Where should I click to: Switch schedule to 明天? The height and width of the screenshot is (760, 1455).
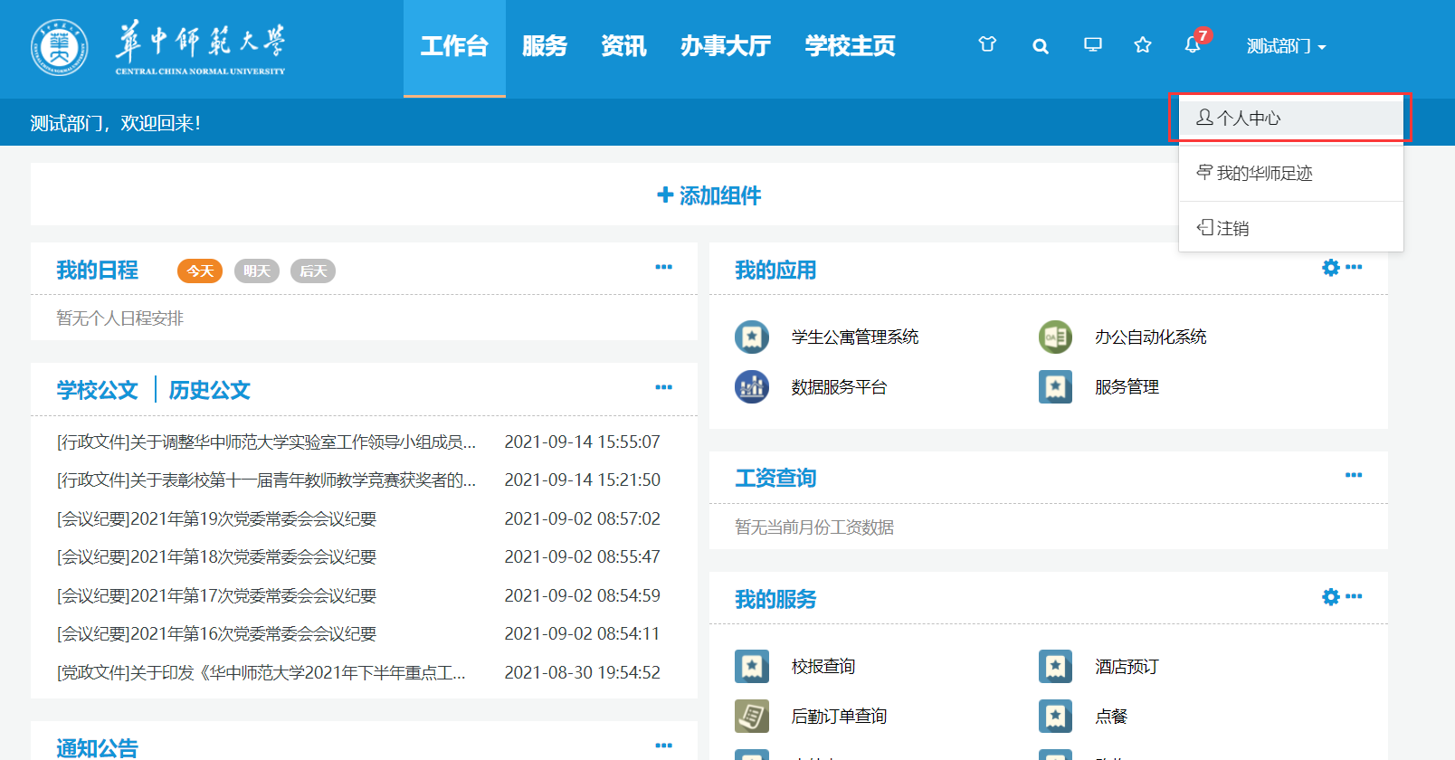pyautogui.click(x=256, y=271)
